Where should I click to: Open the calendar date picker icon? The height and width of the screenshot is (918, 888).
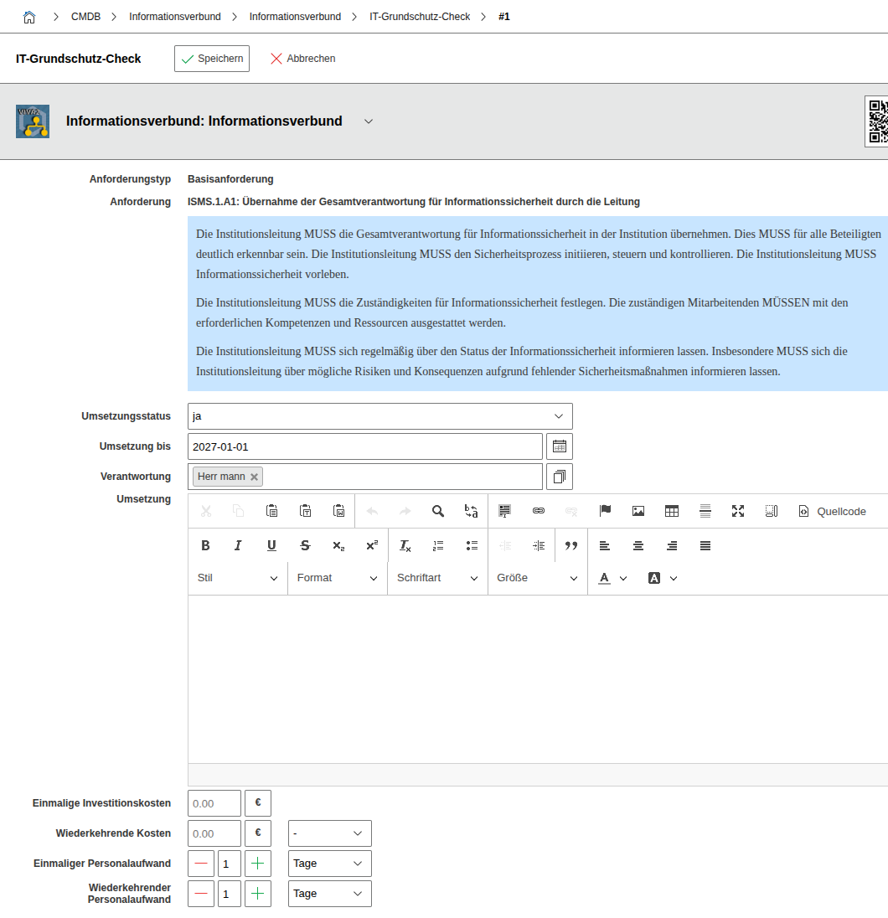pos(560,446)
